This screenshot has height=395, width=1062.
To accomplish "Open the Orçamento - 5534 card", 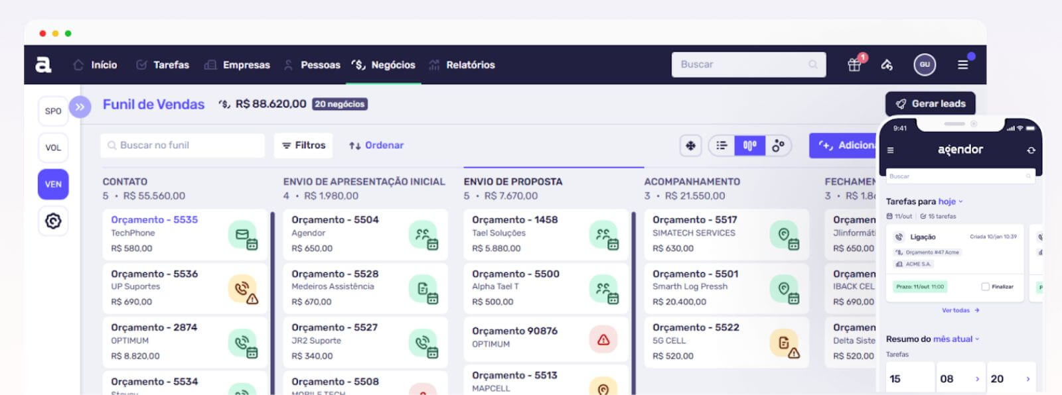I will pyautogui.click(x=185, y=382).
